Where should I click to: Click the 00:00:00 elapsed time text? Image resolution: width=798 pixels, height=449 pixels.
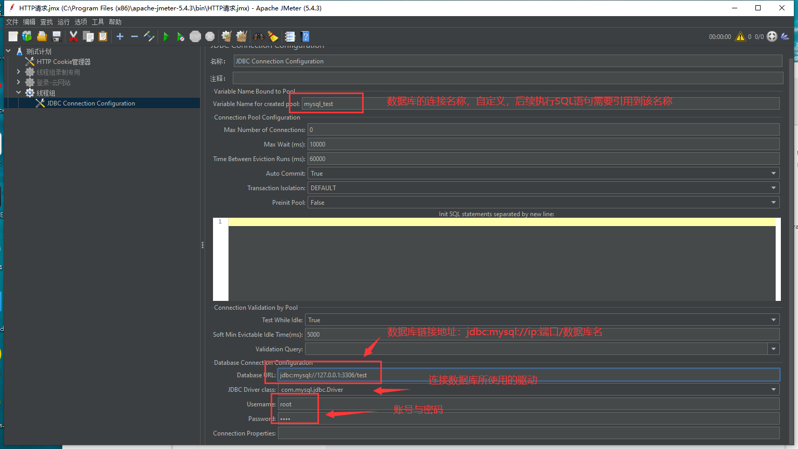[720, 37]
